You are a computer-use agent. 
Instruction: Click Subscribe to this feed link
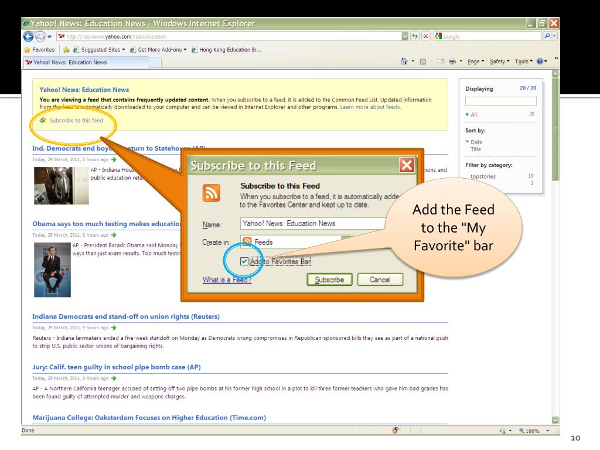(x=76, y=120)
